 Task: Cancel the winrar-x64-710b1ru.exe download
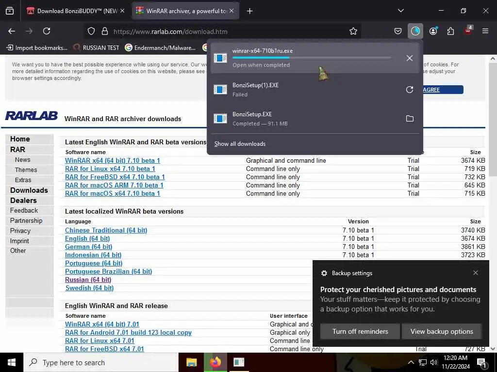click(x=410, y=58)
